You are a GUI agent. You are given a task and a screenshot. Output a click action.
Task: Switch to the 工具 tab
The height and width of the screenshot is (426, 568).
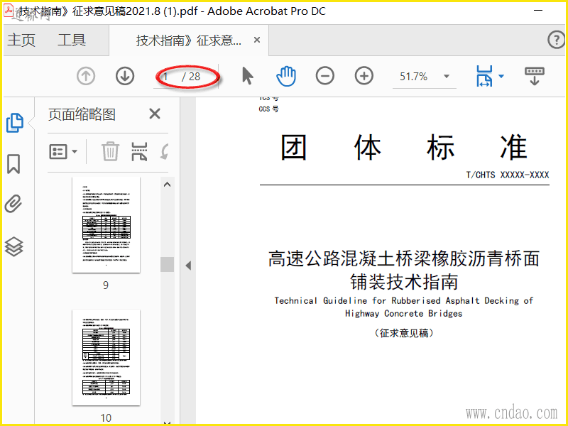tap(72, 40)
